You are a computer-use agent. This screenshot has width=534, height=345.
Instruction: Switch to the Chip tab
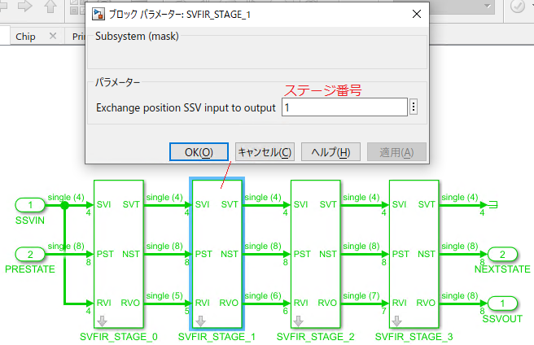[25, 37]
